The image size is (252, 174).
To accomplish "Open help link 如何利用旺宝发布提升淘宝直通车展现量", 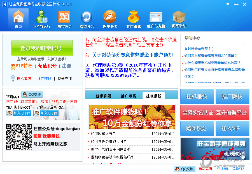I will [x=214, y=70].
